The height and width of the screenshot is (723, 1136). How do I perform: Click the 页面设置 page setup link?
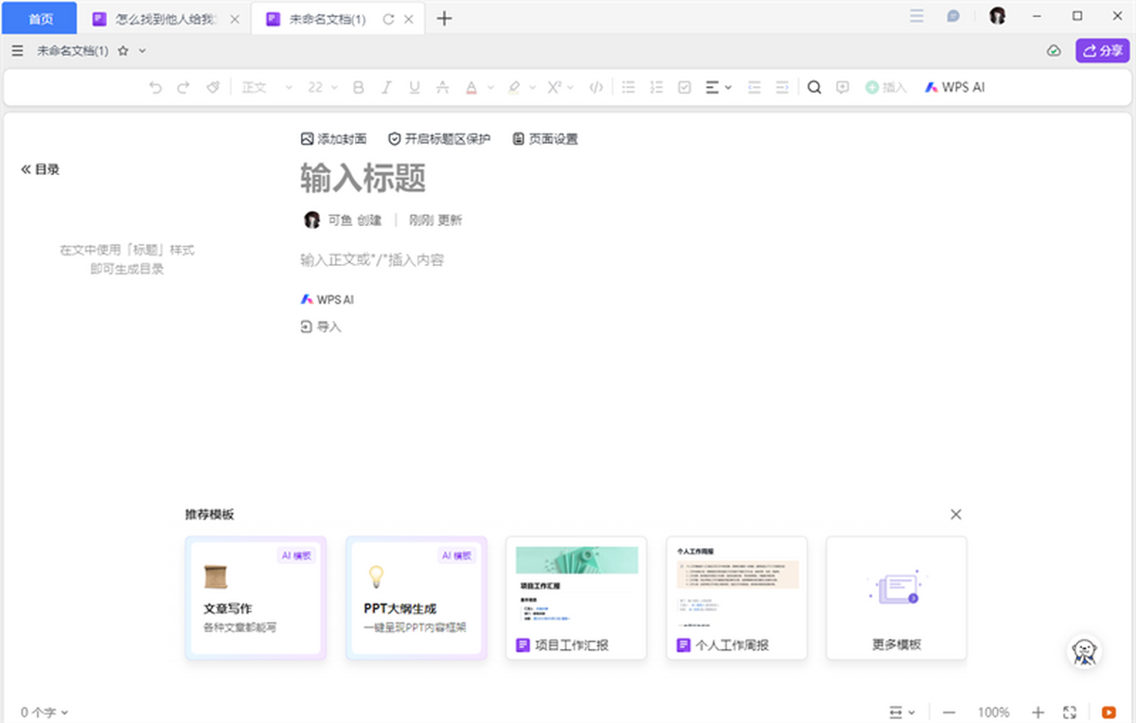pos(544,139)
